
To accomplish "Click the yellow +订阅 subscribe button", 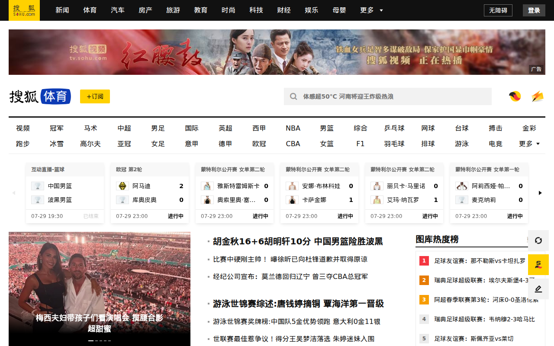I will point(95,96).
